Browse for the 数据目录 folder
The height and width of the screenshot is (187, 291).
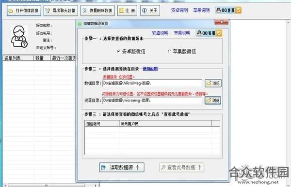213,83
